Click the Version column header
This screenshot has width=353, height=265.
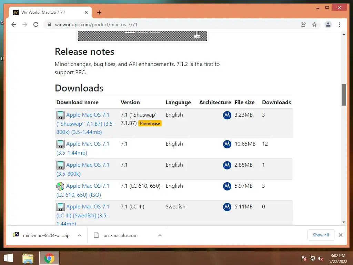(x=130, y=102)
